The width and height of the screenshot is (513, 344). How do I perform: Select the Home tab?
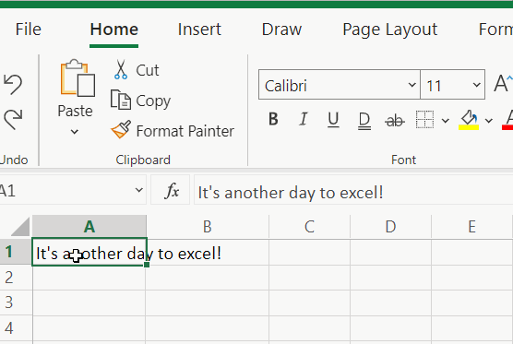(x=114, y=30)
